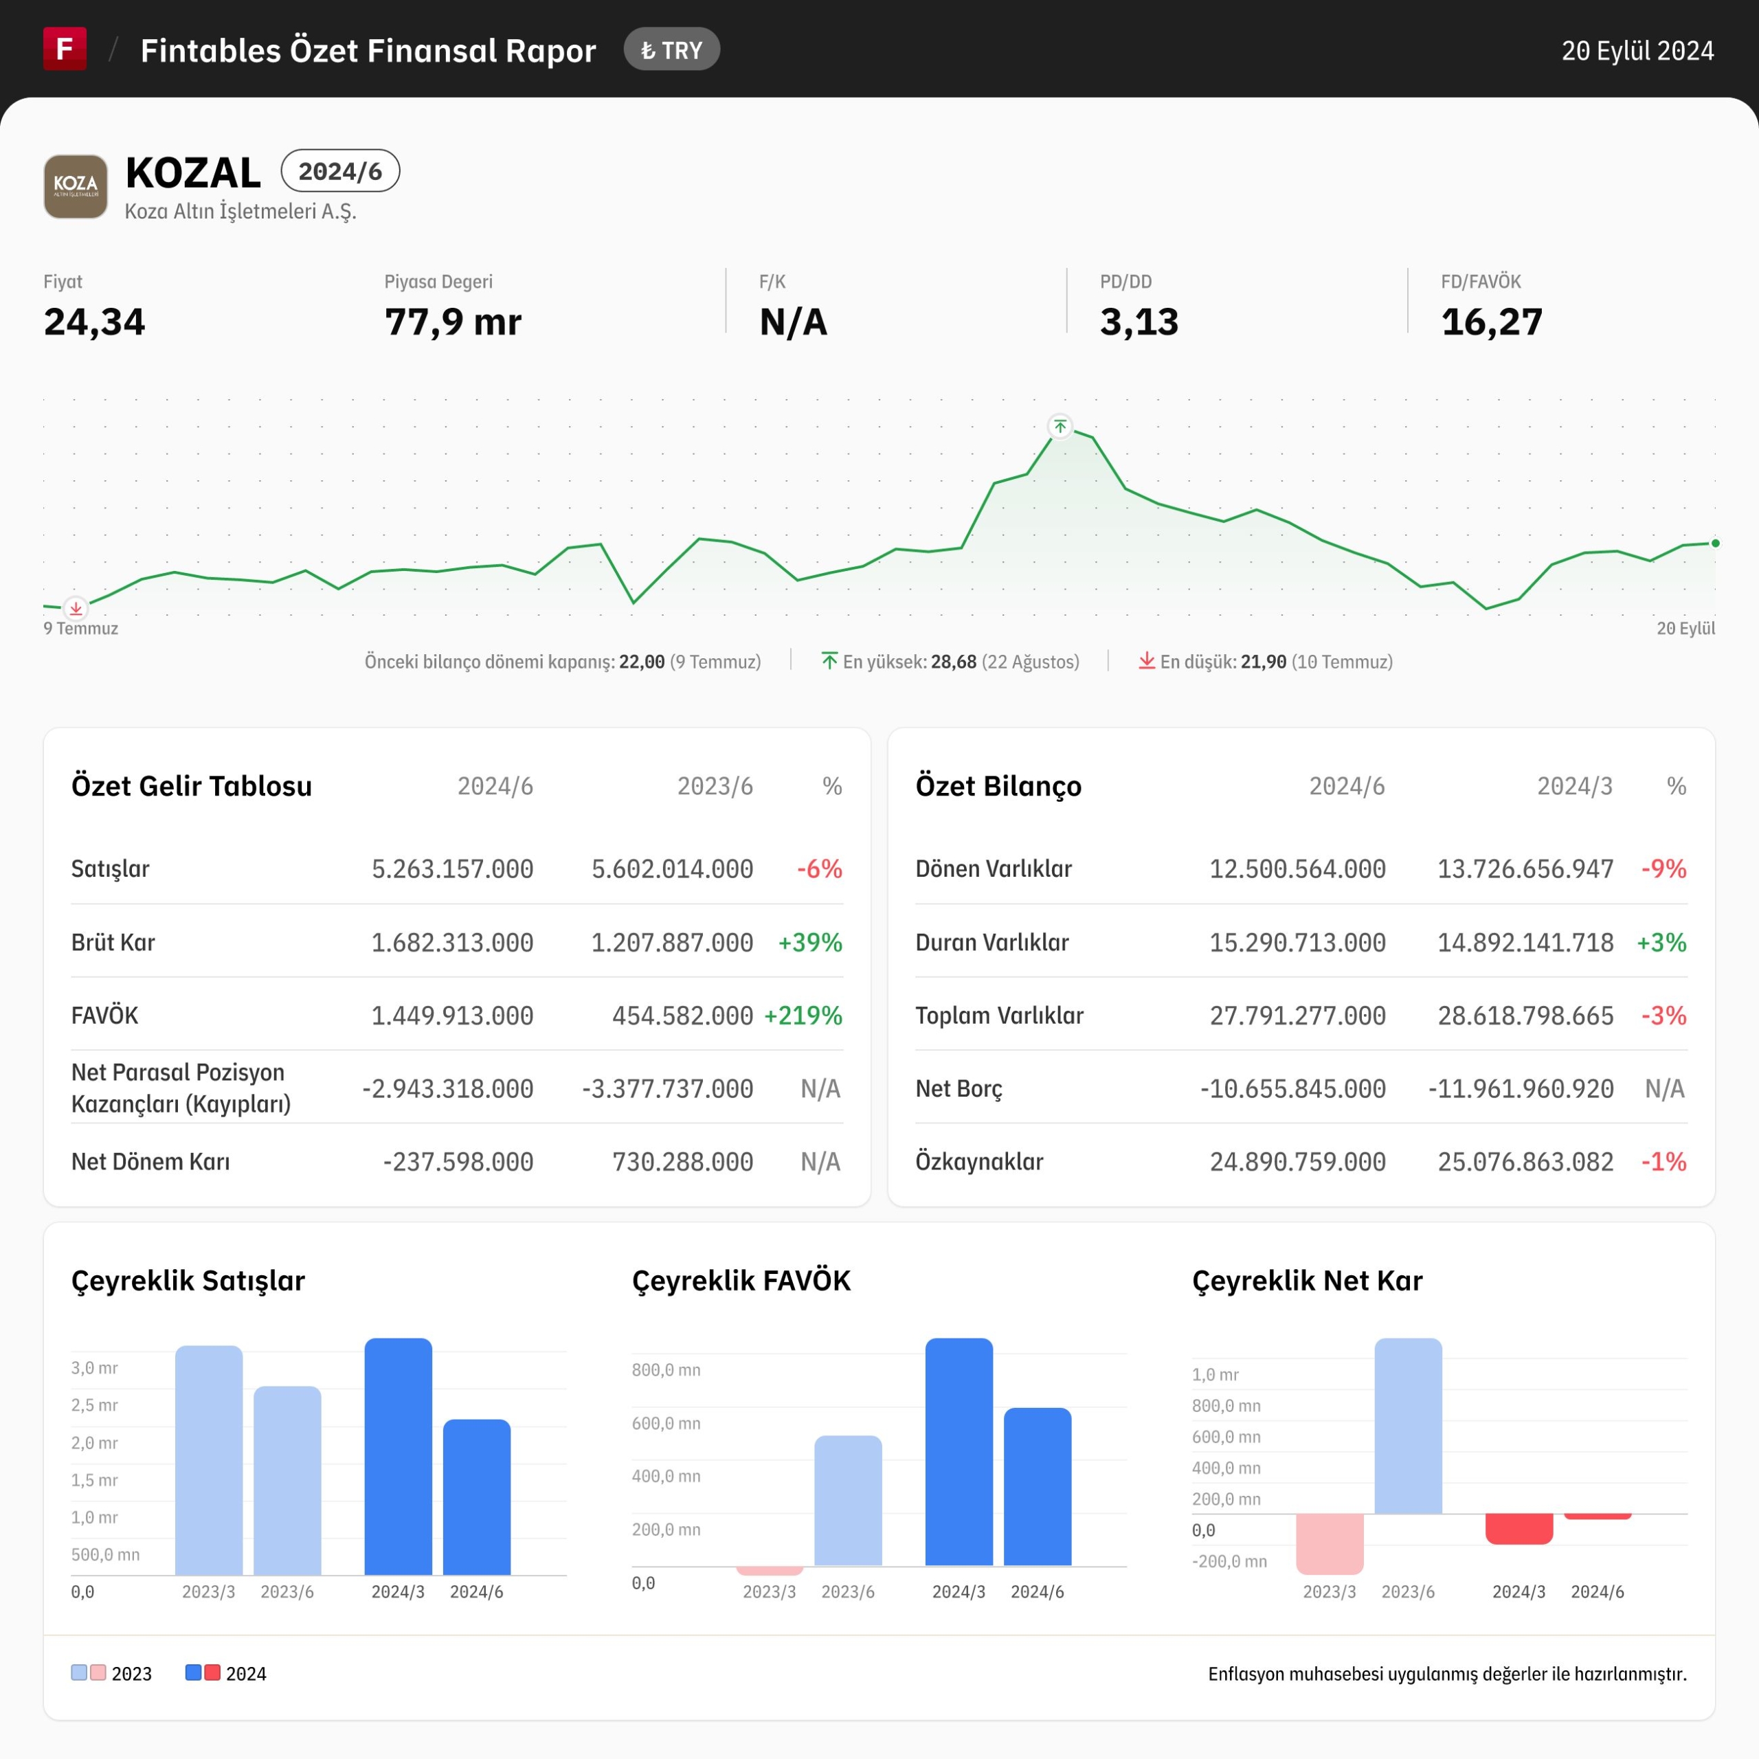The width and height of the screenshot is (1759, 1759).
Task: Click the Brüt Kar +39% change
Action: 810,942
